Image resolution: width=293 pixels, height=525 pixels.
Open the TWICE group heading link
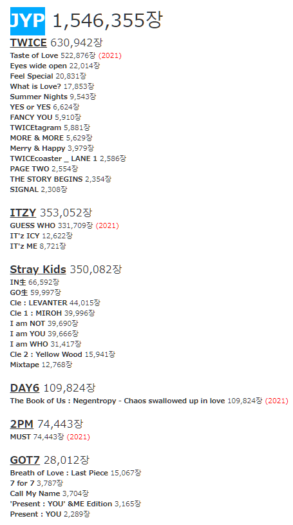pos(28,43)
